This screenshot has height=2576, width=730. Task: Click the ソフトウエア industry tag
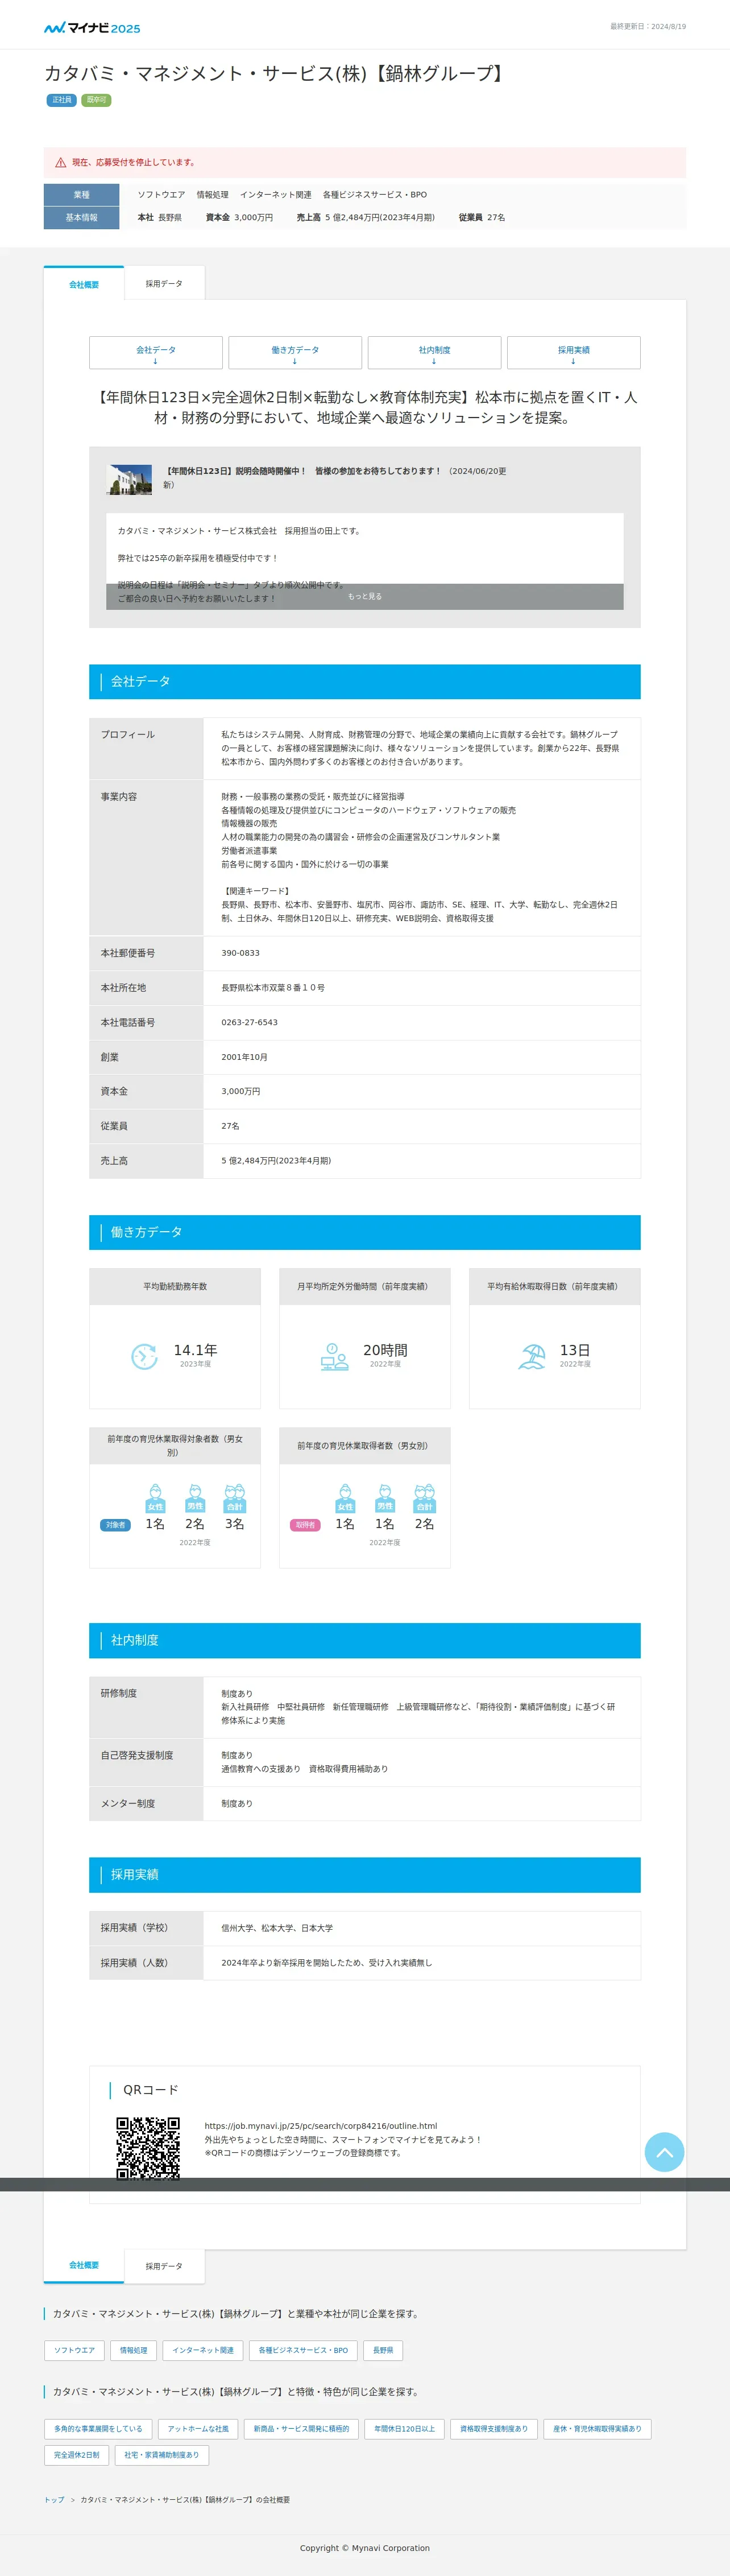(75, 2350)
